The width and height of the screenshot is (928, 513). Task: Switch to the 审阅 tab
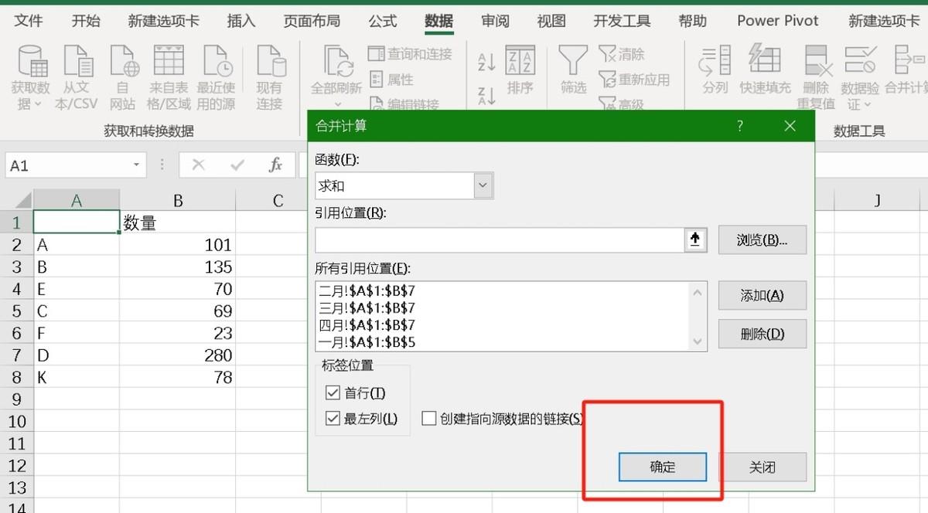495,21
